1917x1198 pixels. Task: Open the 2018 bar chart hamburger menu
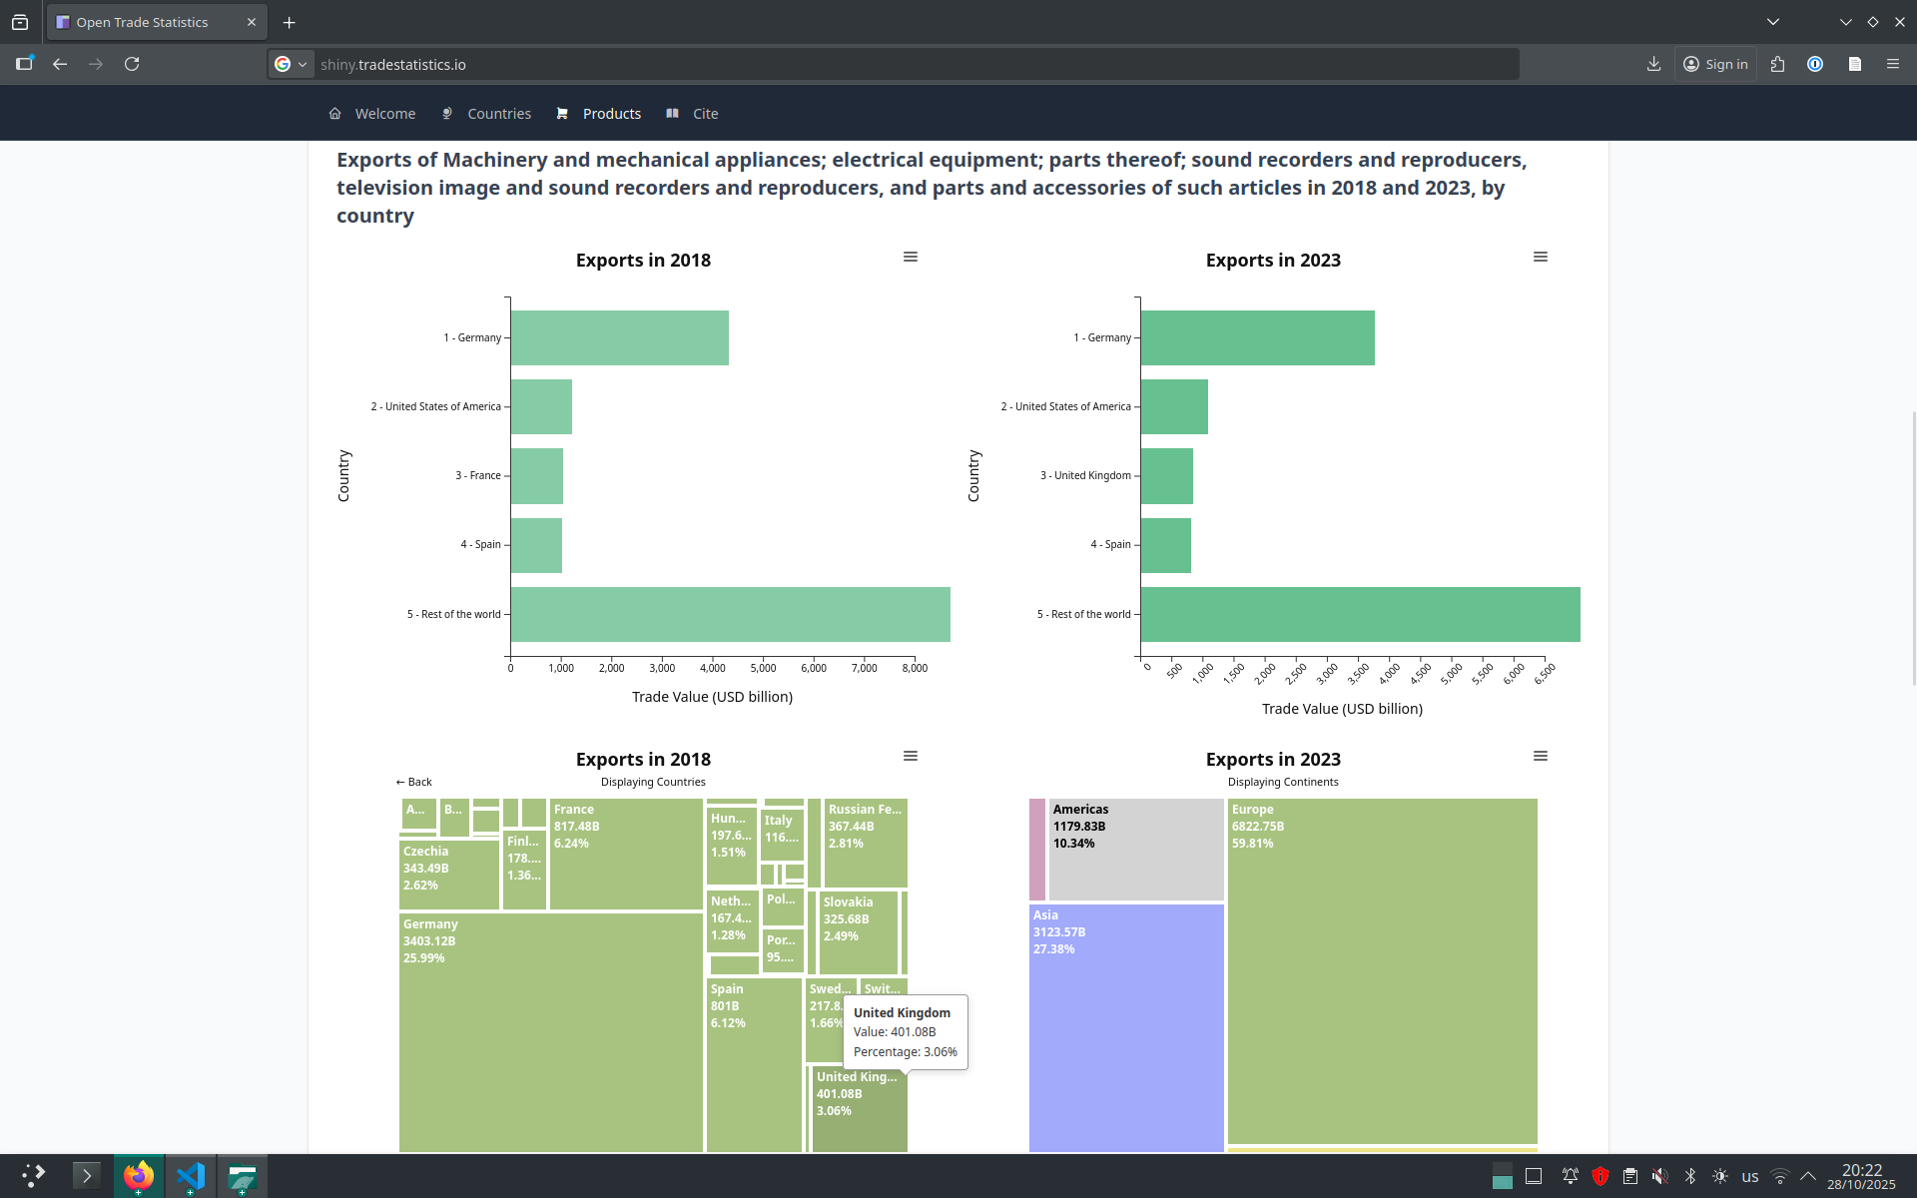click(910, 258)
